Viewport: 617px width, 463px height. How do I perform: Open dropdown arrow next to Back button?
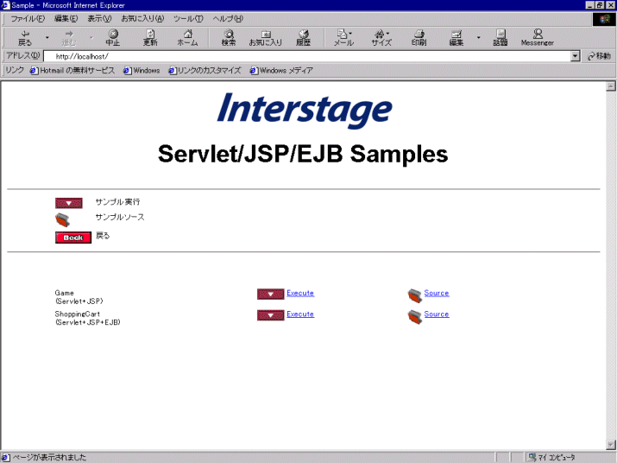(x=47, y=38)
